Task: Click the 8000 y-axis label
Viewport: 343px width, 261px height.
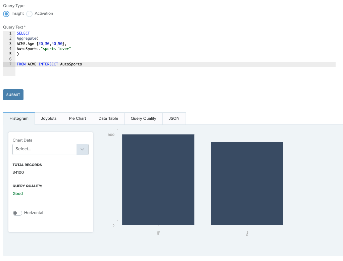Action: click(x=111, y=135)
